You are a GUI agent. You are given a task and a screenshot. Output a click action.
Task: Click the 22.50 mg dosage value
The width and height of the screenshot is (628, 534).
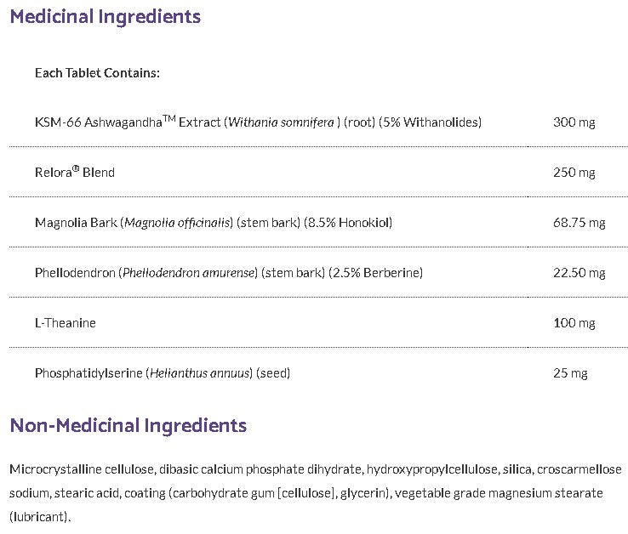point(579,273)
